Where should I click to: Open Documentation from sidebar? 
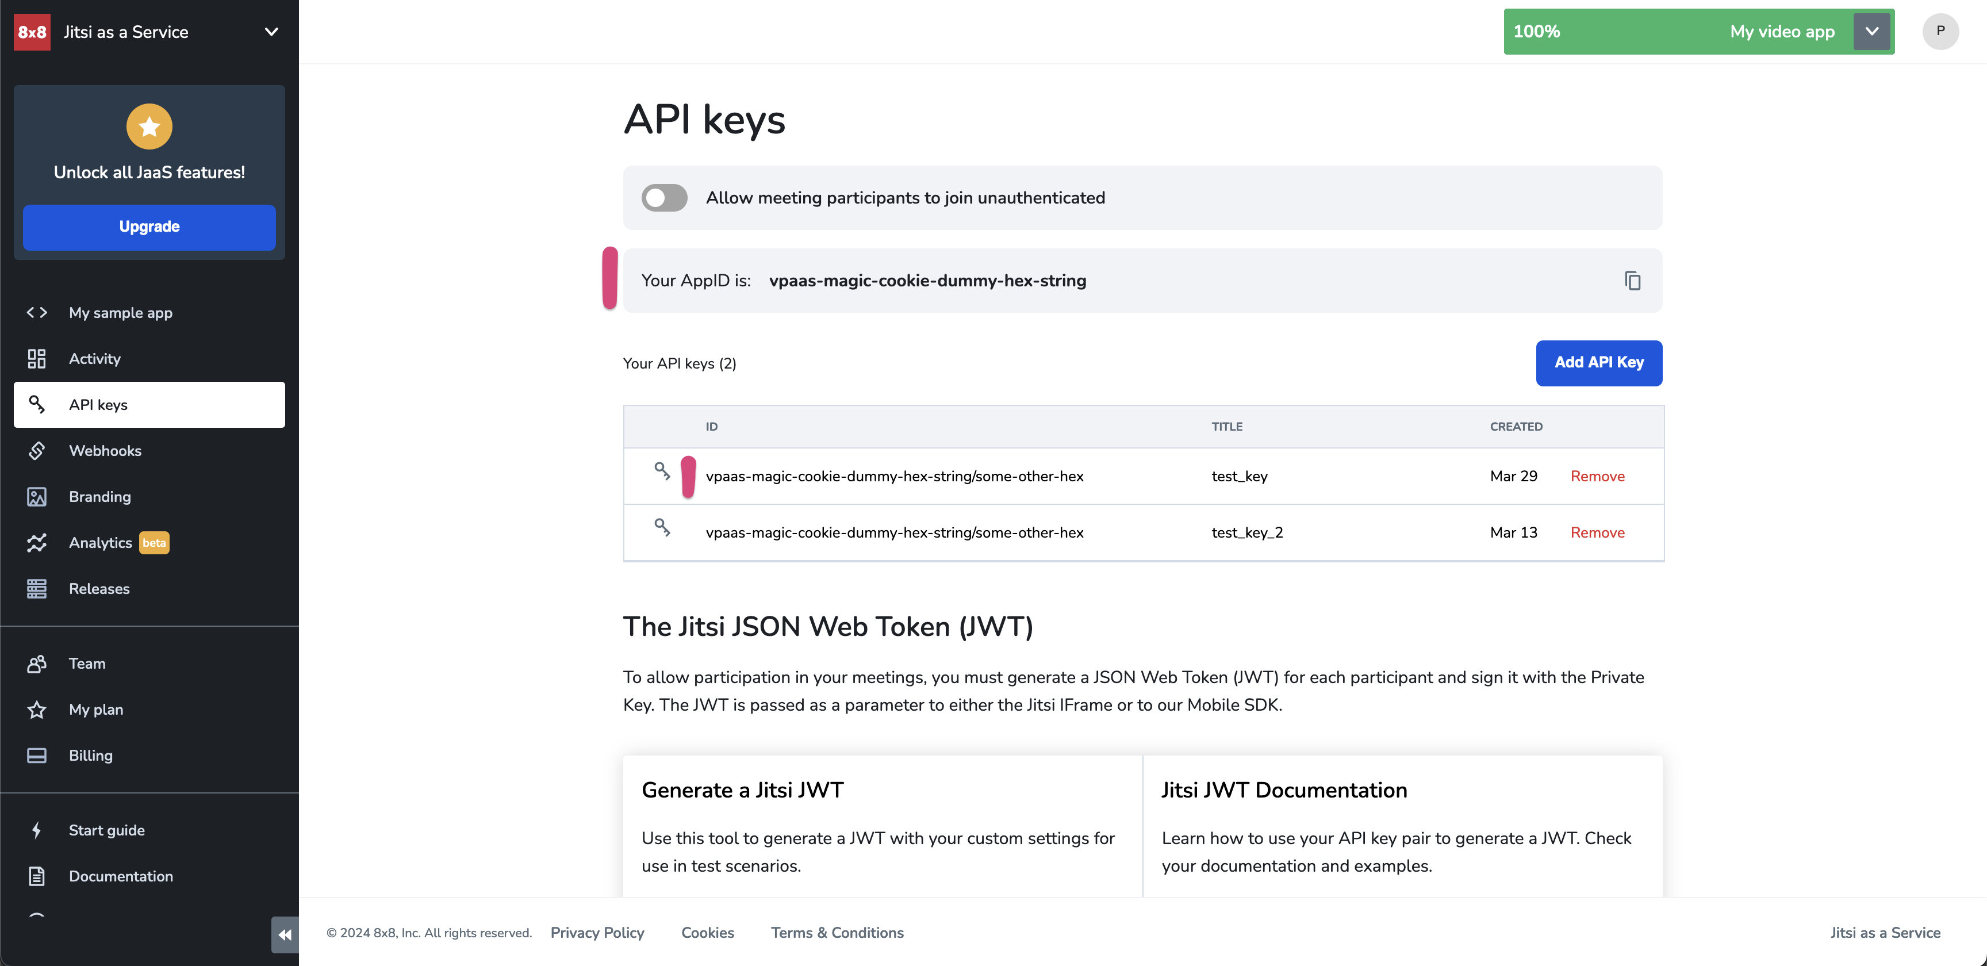click(x=149, y=876)
